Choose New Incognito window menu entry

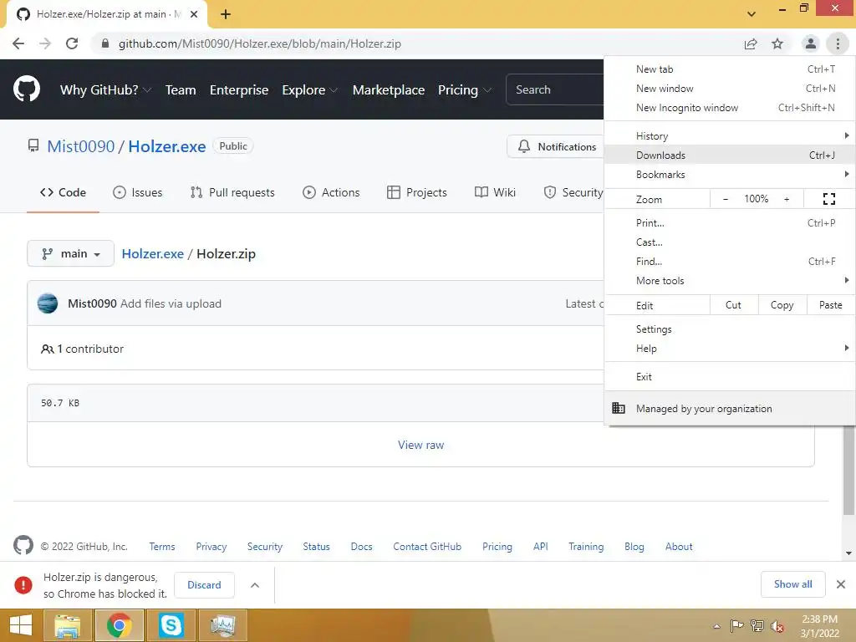pyautogui.click(x=729, y=108)
